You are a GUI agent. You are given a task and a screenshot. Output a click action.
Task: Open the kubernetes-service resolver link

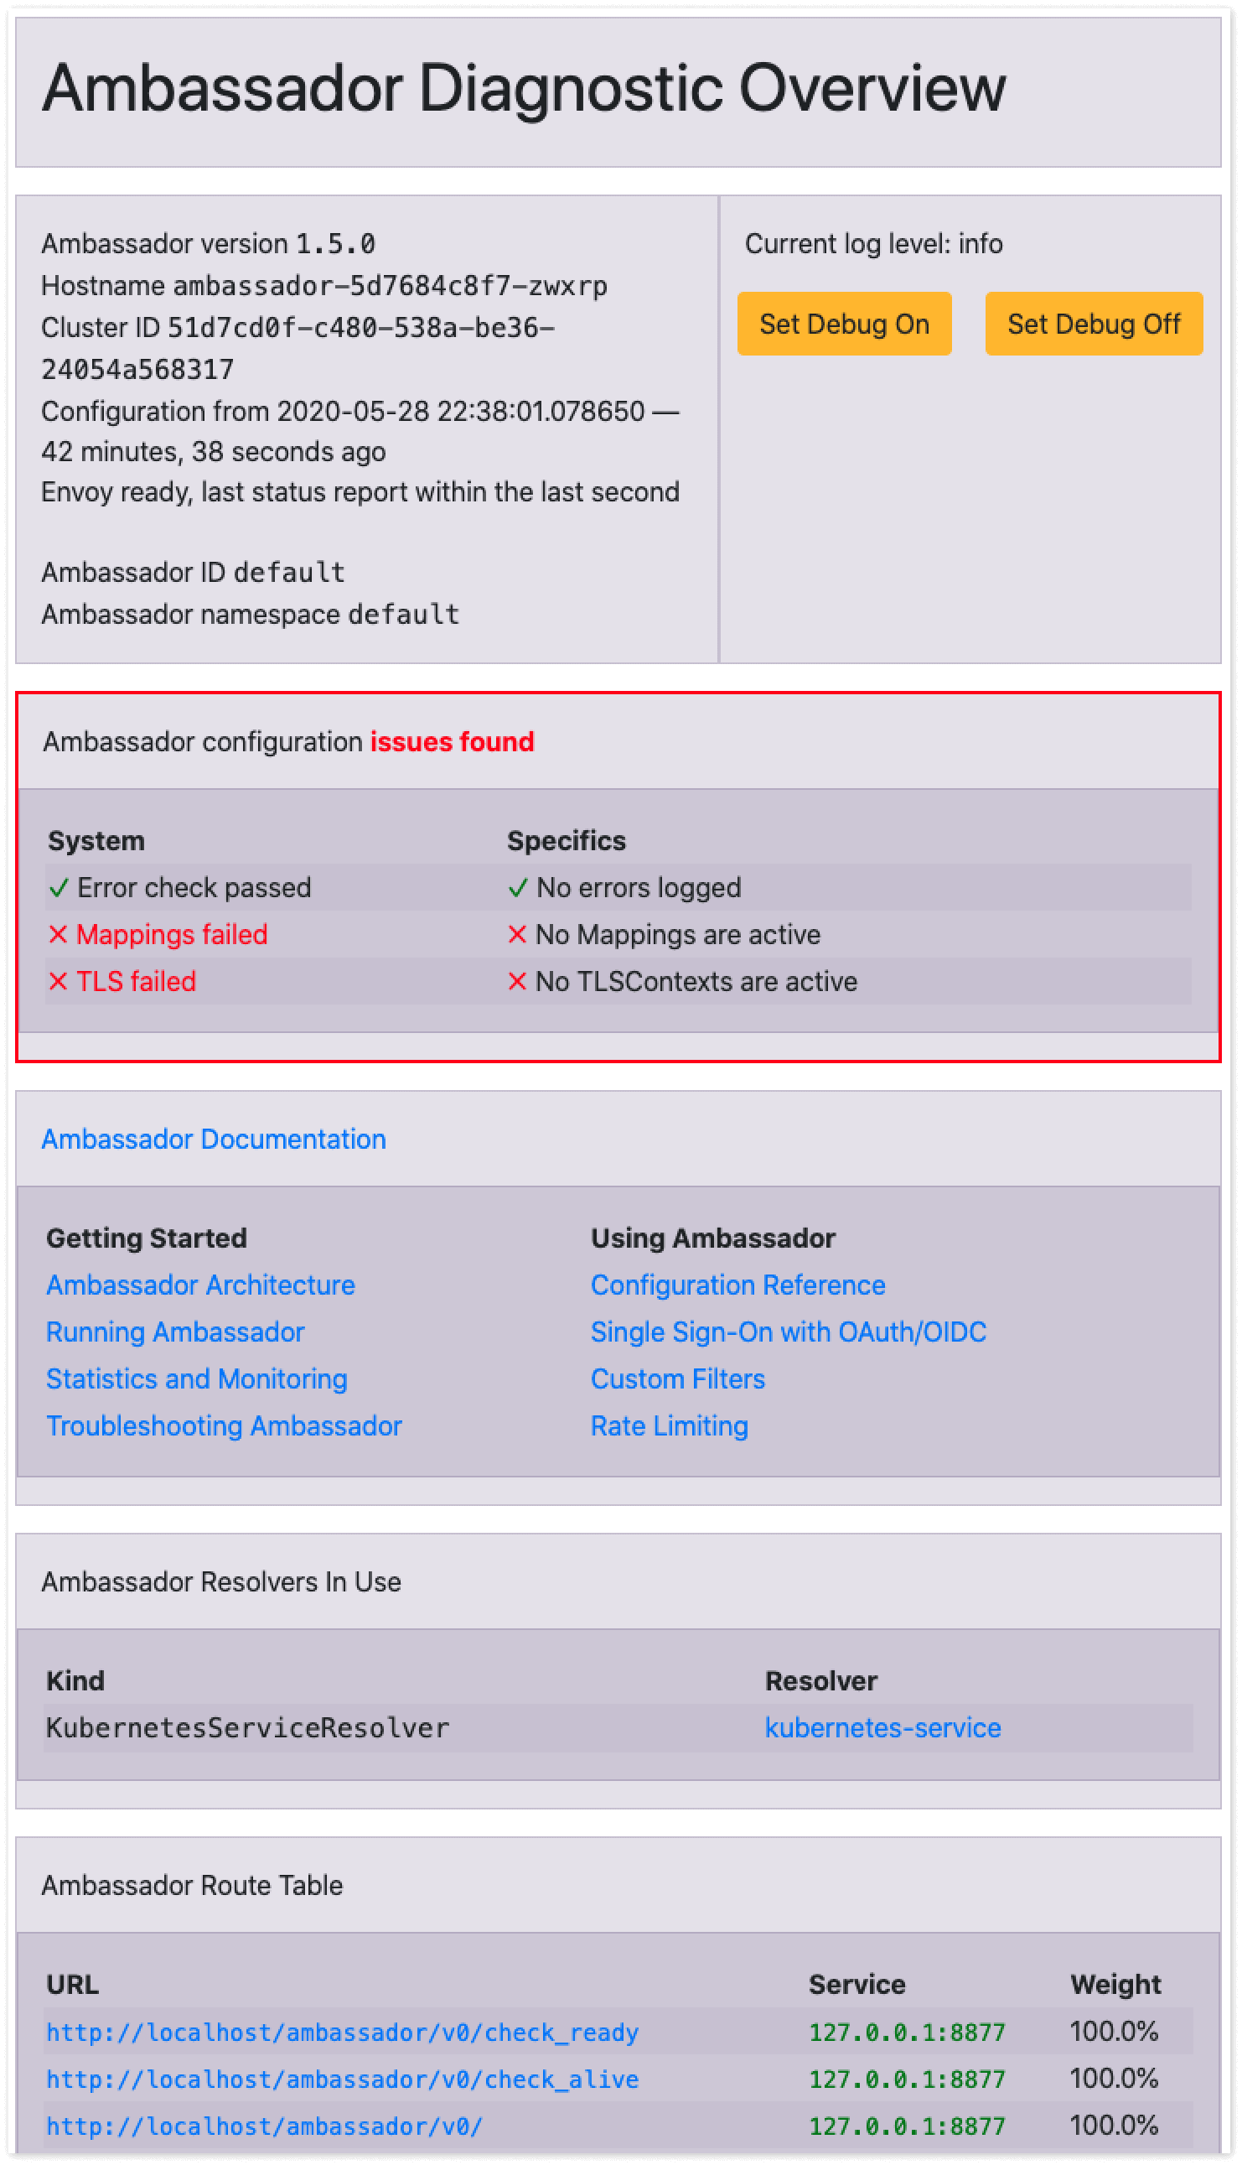tap(882, 1727)
